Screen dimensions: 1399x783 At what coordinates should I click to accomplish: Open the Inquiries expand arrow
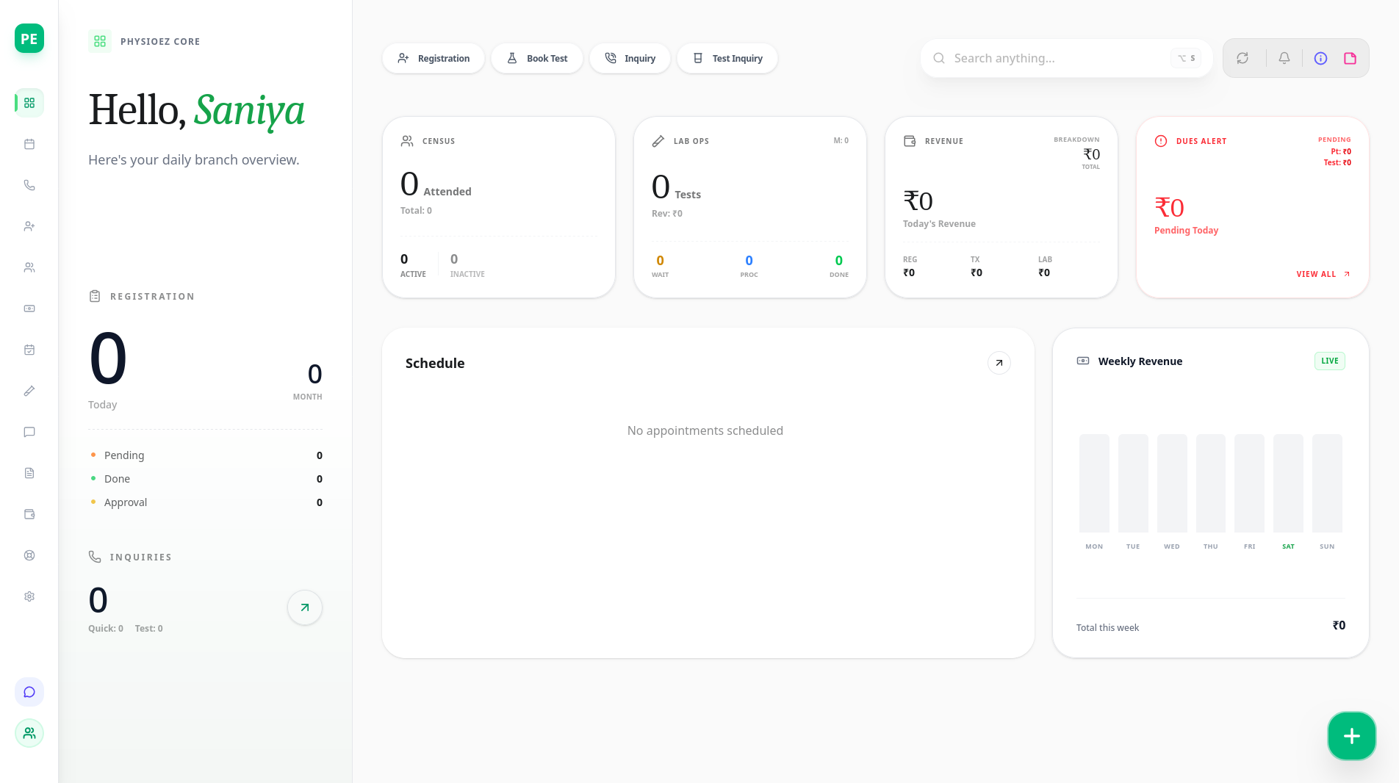(304, 607)
